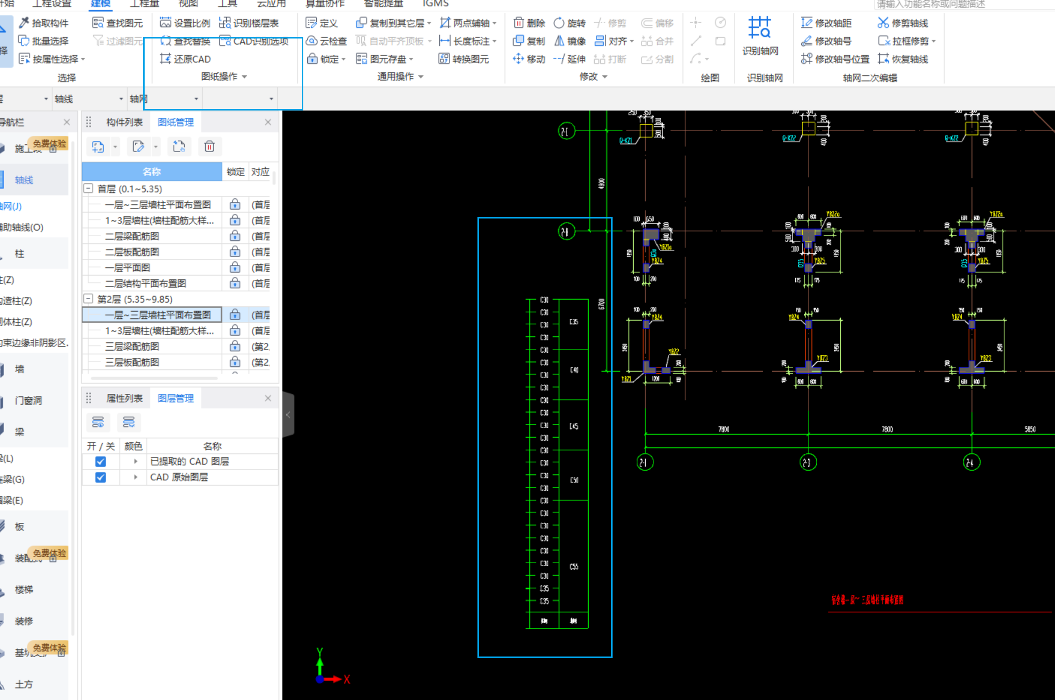Image resolution: width=1055 pixels, height=700 pixels.
Task: Select the 复制 copy tool
Action: pos(529,41)
